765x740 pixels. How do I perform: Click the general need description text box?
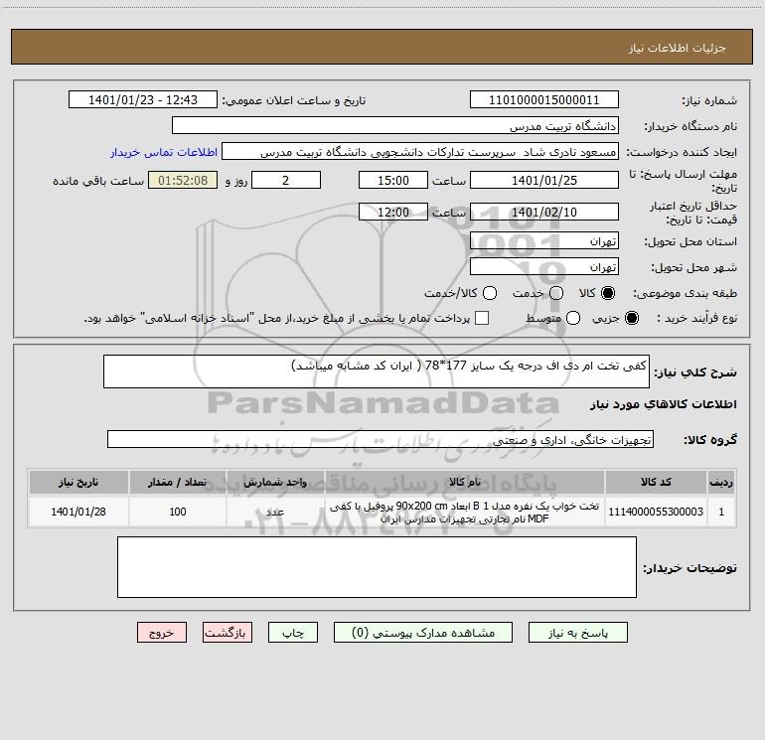[x=377, y=371]
